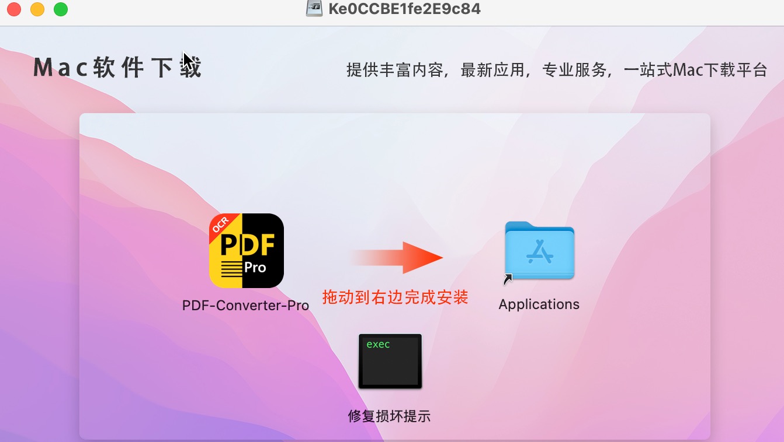Click the Pro text on PDF icon
Image resolution: width=784 pixels, height=442 pixels.
[x=255, y=268]
